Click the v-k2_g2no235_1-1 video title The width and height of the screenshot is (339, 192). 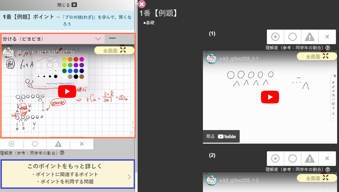(239, 58)
